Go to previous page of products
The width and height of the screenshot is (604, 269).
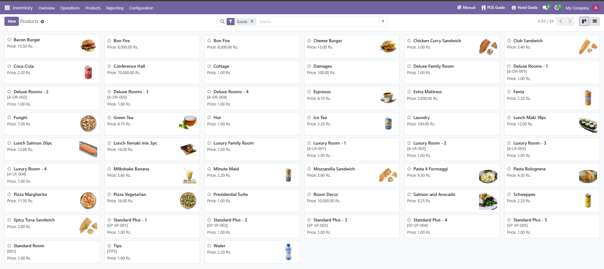point(561,21)
